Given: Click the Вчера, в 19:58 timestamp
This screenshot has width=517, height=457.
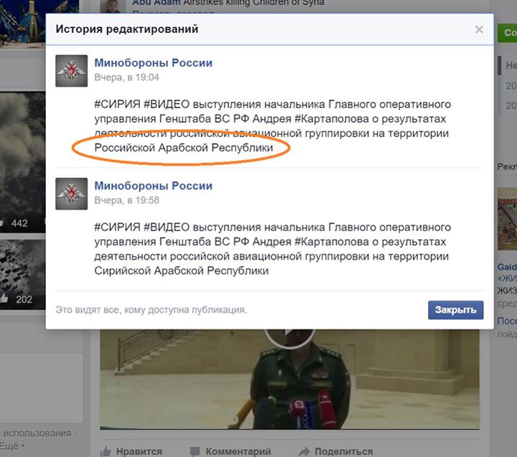Looking at the screenshot, I should 126,200.
